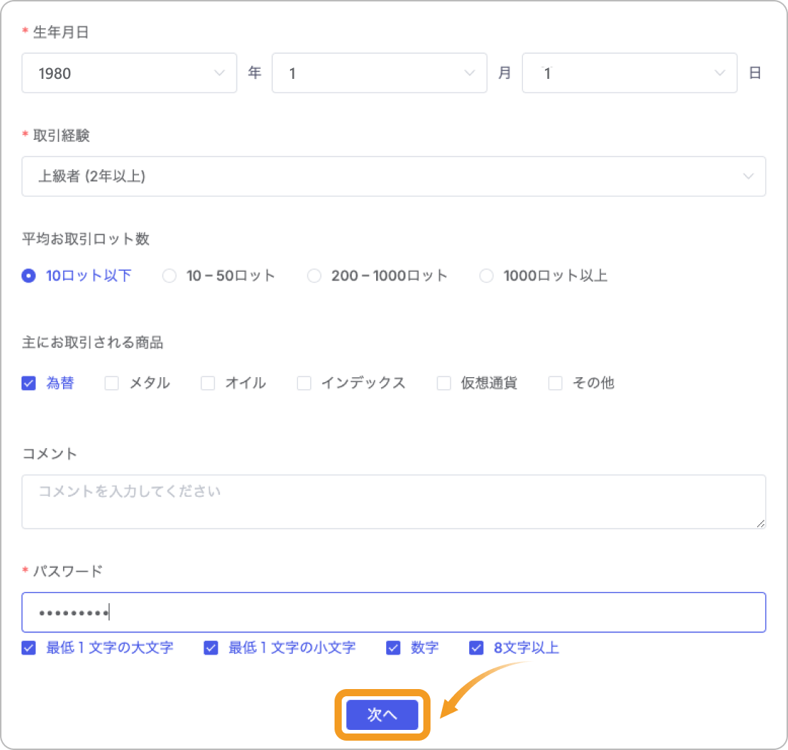Click the 次へ button

point(383,715)
